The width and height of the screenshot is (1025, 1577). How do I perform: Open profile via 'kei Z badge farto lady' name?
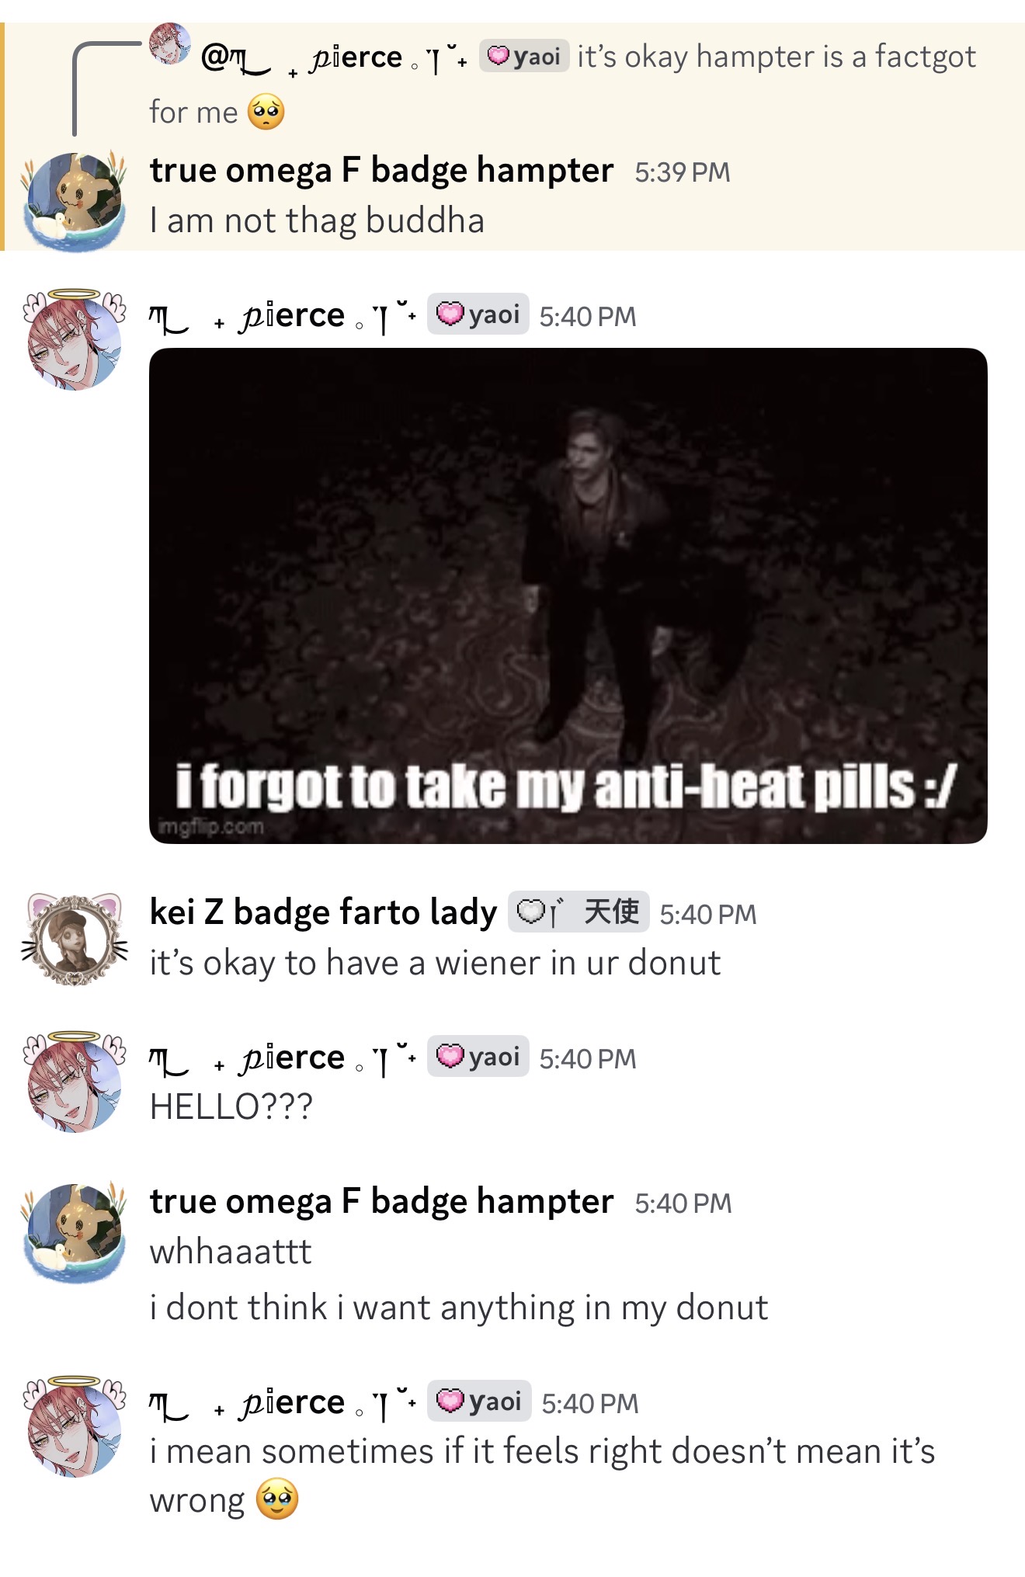pos(323,912)
